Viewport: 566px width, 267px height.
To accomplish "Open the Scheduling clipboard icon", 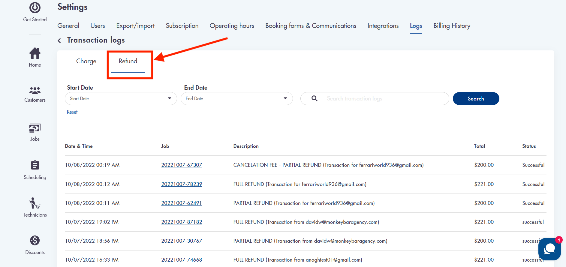I will coord(35,165).
